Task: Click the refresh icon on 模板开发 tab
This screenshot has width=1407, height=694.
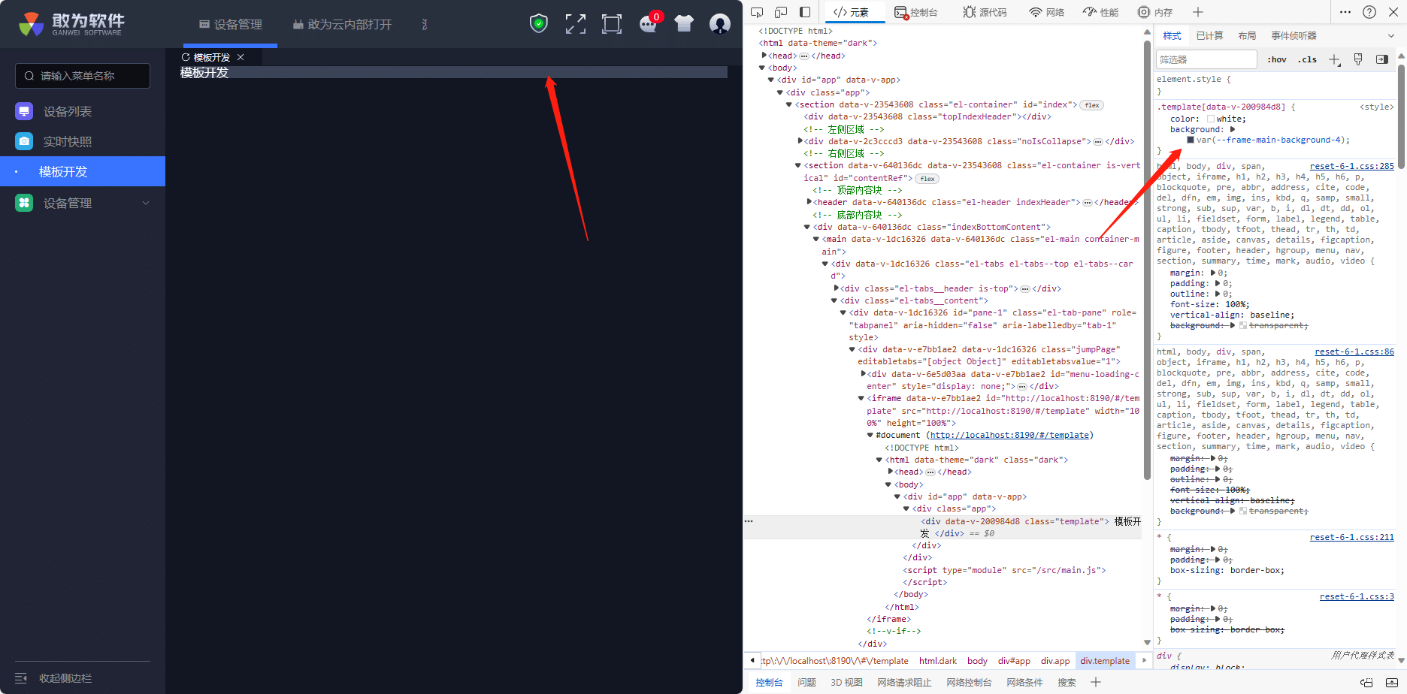Action: point(186,57)
